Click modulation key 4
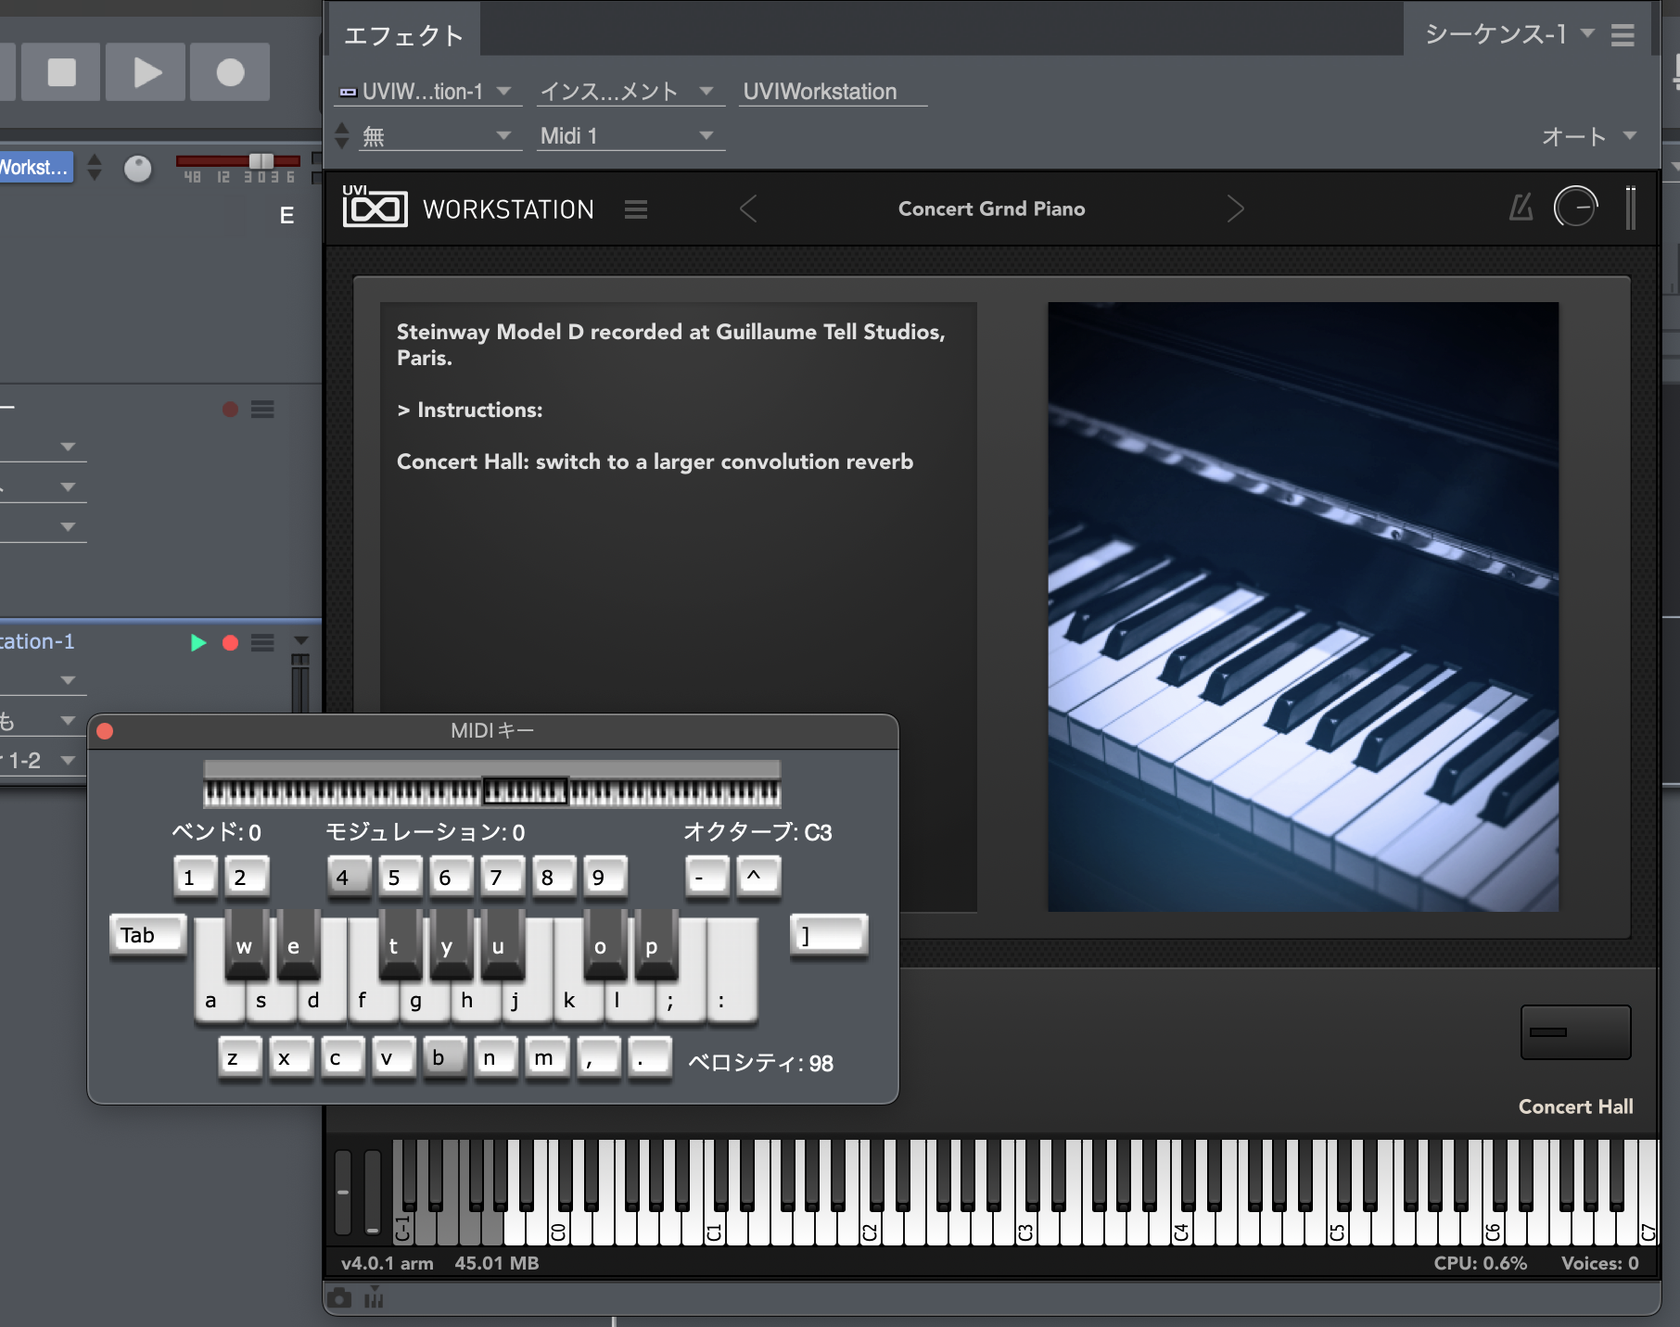The width and height of the screenshot is (1680, 1327). coord(349,877)
